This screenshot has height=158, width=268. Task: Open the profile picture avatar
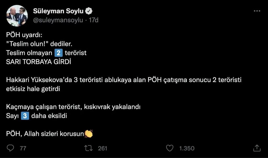point(17,16)
